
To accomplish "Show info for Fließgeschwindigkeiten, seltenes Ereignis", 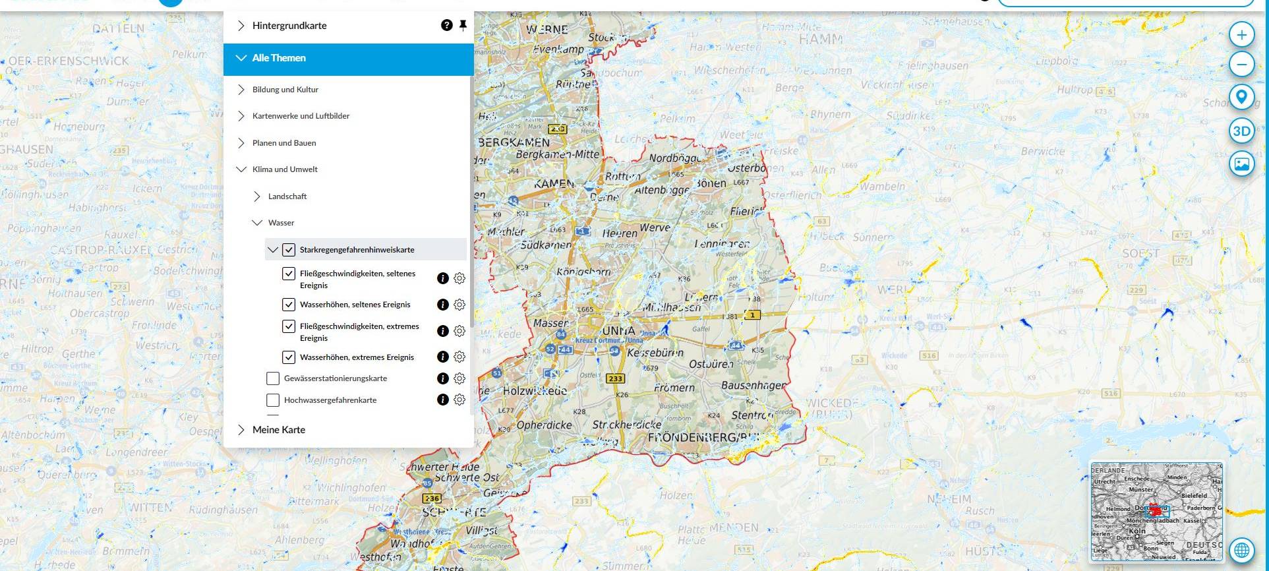I will pyautogui.click(x=443, y=278).
